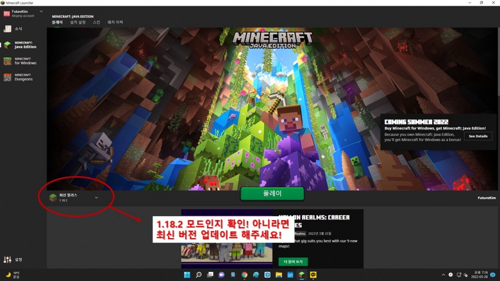Image resolution: width=500 pixels, height=281 pixels.
Task: Click the network display tray icon
Action: [459, 275]
